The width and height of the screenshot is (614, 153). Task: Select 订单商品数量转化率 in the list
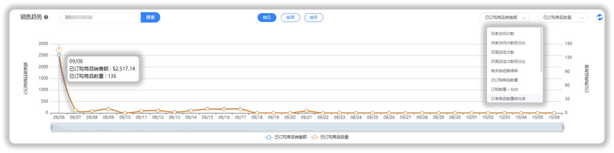click(x=508, y=99)
